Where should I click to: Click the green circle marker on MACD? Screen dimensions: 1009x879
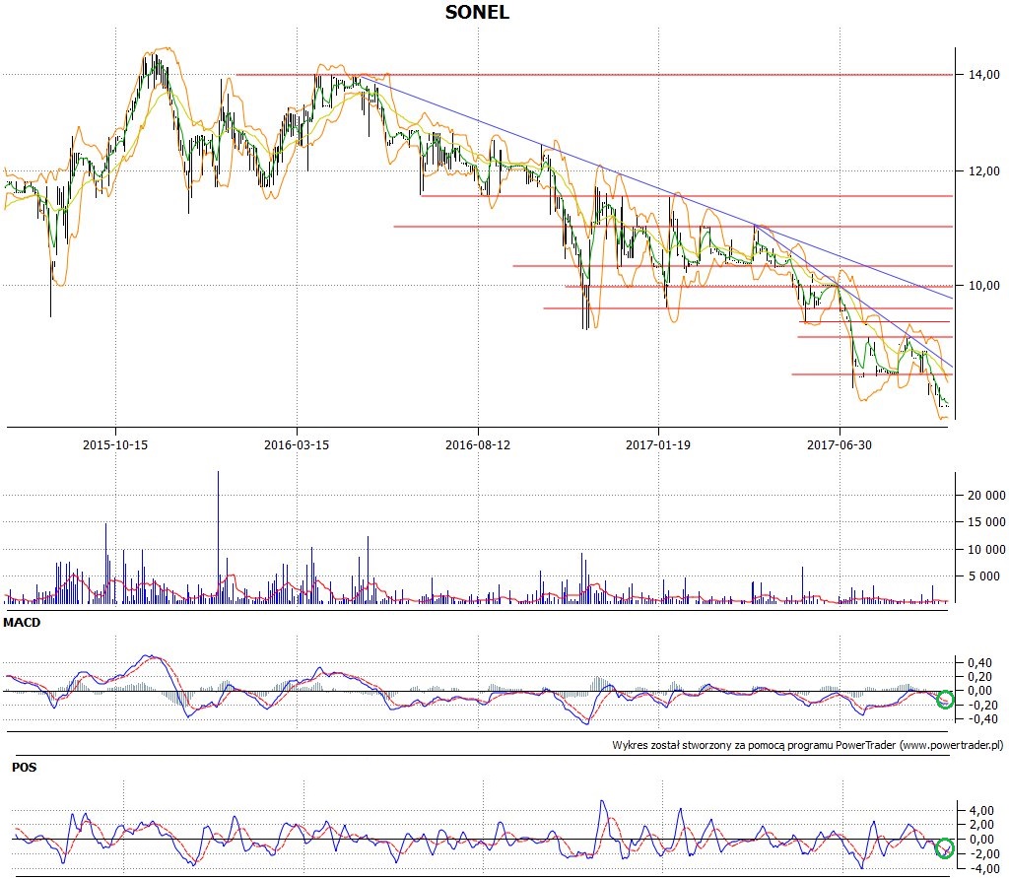pos(945,700)
